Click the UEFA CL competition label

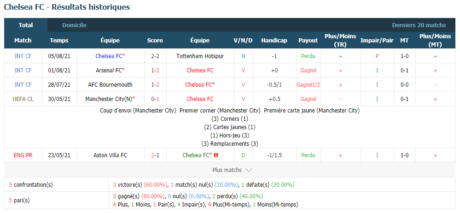pyautogui.click(x=23, y=99)
